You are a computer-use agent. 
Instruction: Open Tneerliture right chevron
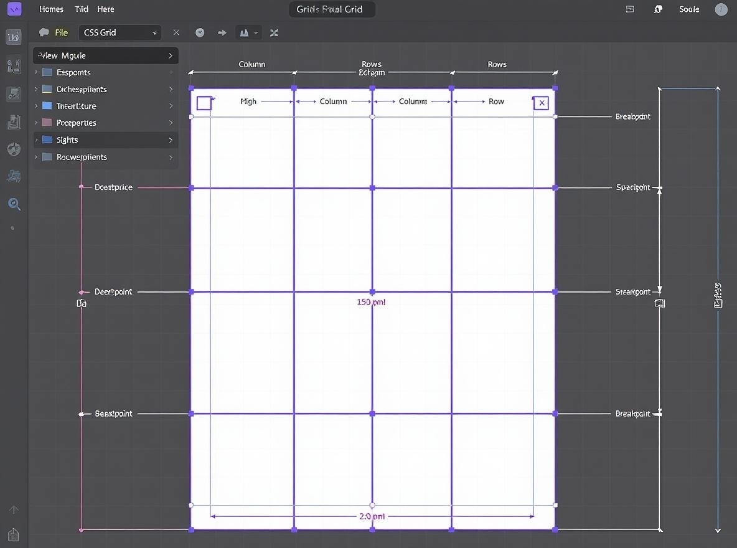171,106
